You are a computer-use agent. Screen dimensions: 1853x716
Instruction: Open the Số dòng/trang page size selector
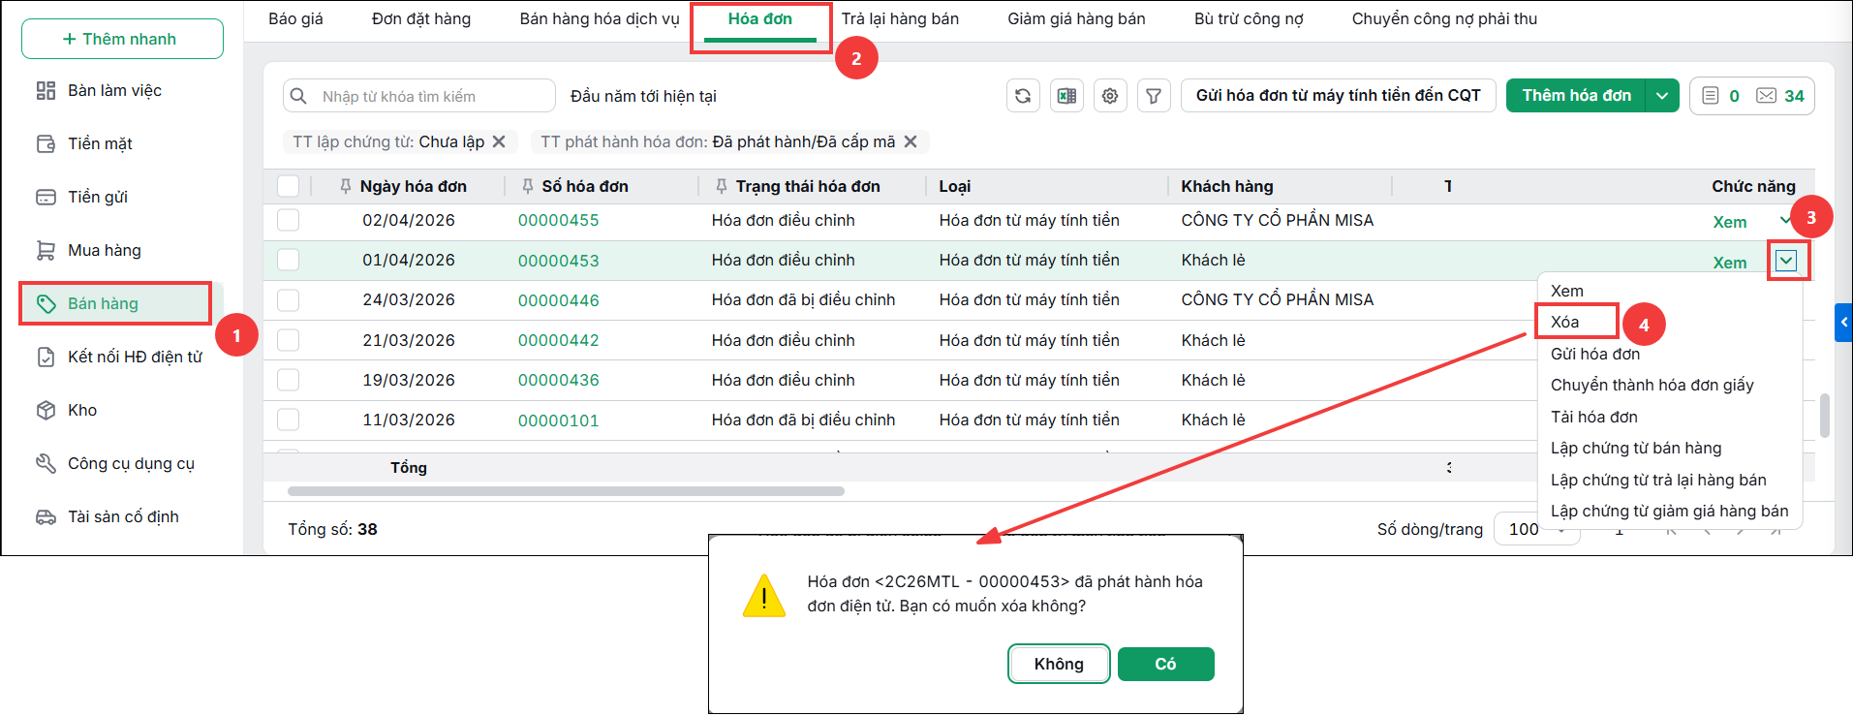pyautogui.click(x=1536, y=529)
